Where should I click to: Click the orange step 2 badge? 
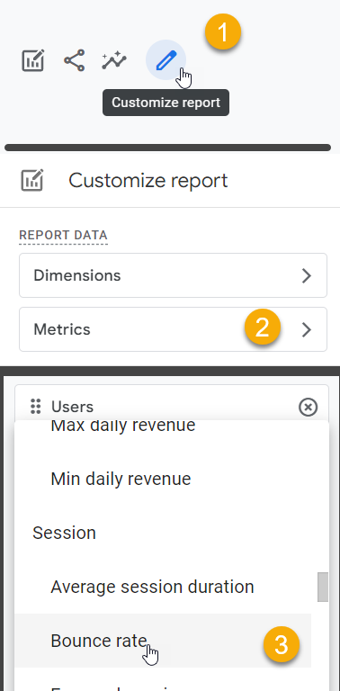[263, 328]
